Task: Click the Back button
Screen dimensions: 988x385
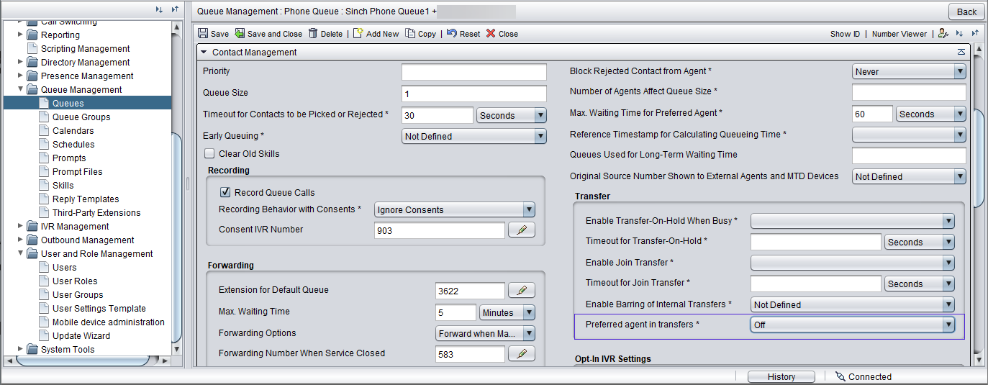Action: tap(966, 12)
